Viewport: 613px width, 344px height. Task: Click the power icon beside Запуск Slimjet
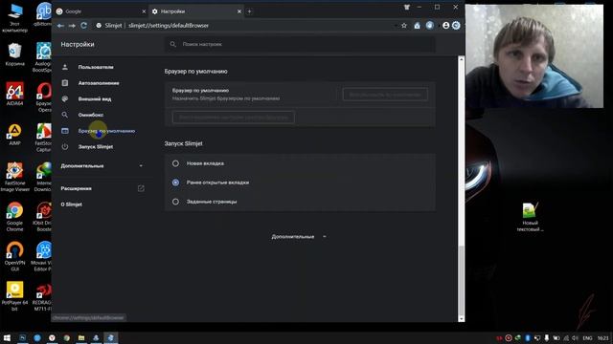65,147
